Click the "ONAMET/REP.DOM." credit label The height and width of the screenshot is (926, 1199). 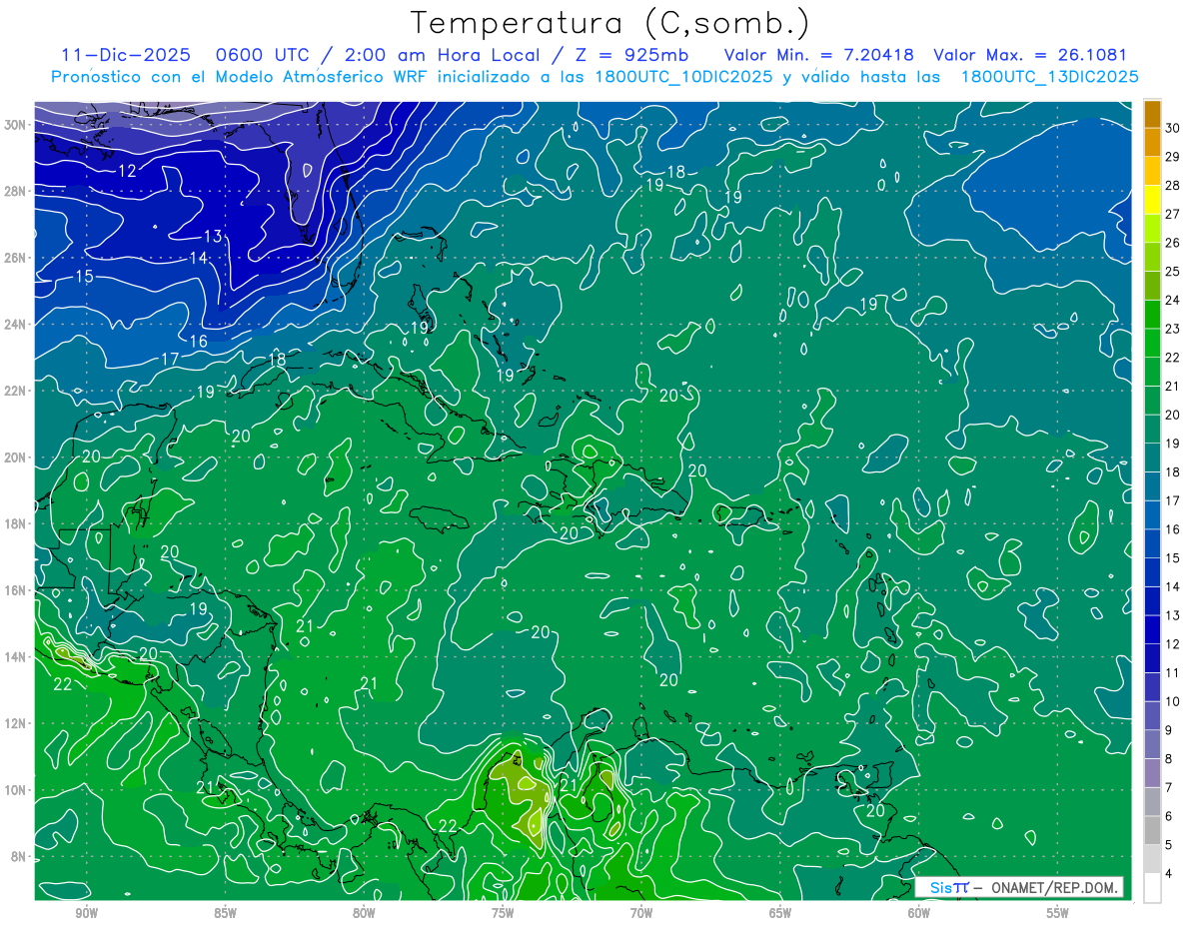1054,887
